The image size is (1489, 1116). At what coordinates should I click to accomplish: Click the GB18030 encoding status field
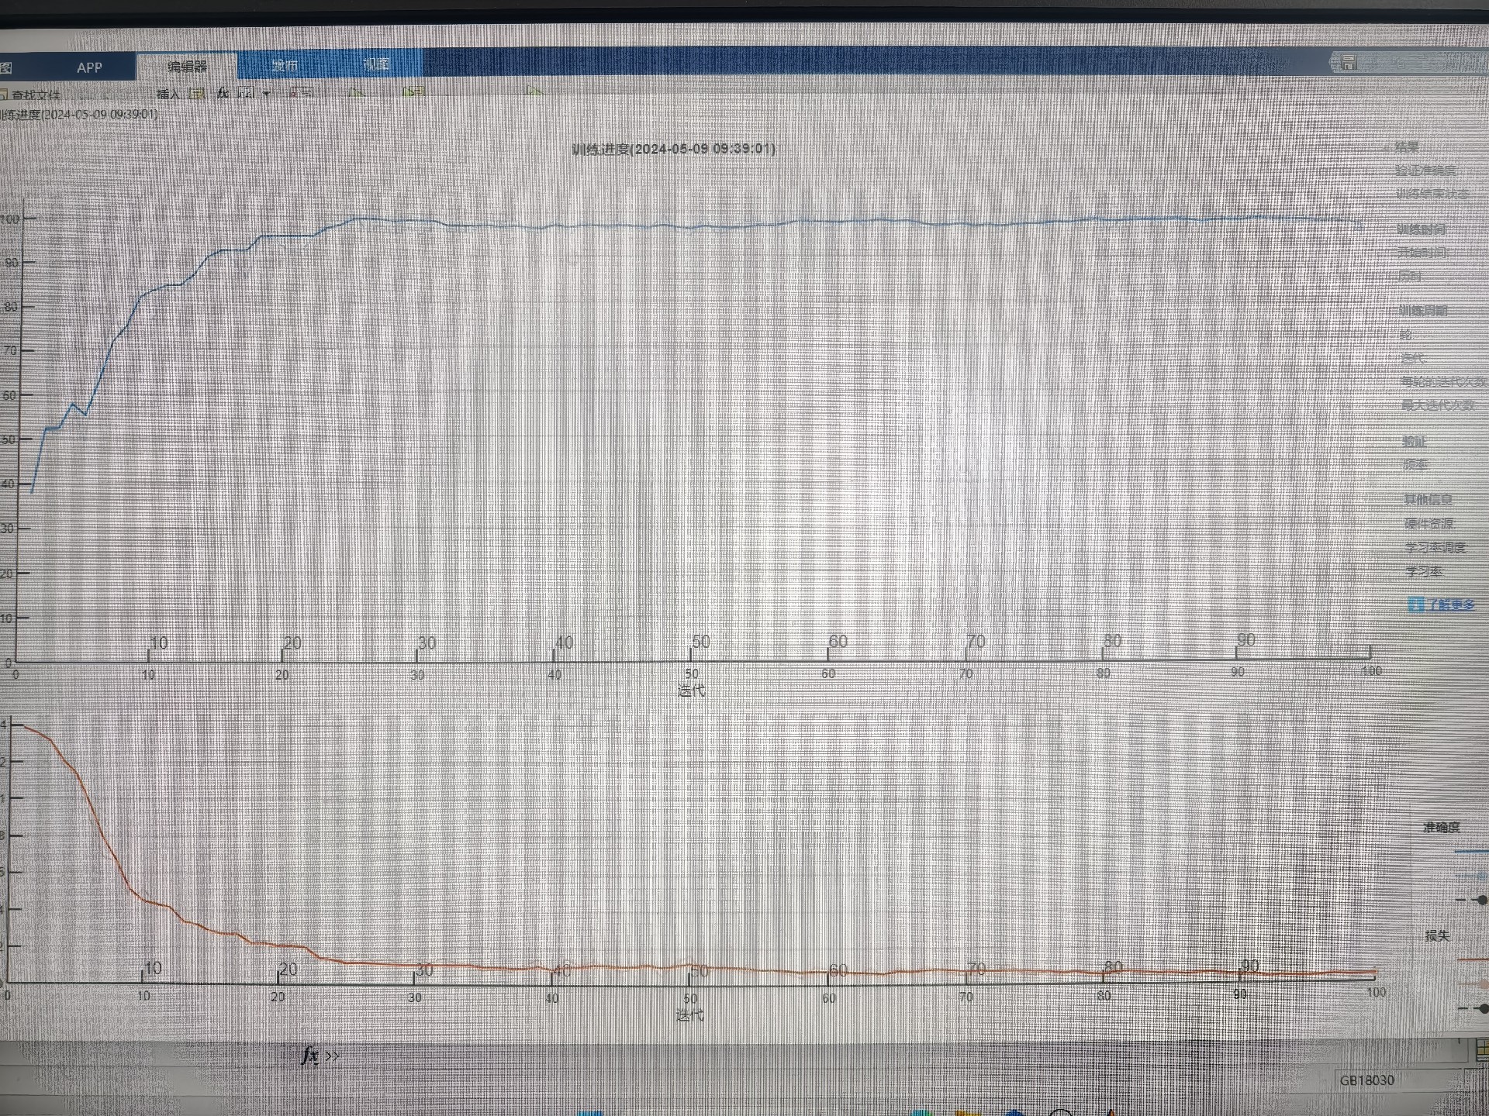coord(1366,1080)
